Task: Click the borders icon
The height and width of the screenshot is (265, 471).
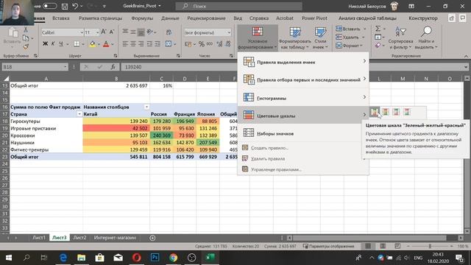Action: pyautogui.click(x=77, y=44)
